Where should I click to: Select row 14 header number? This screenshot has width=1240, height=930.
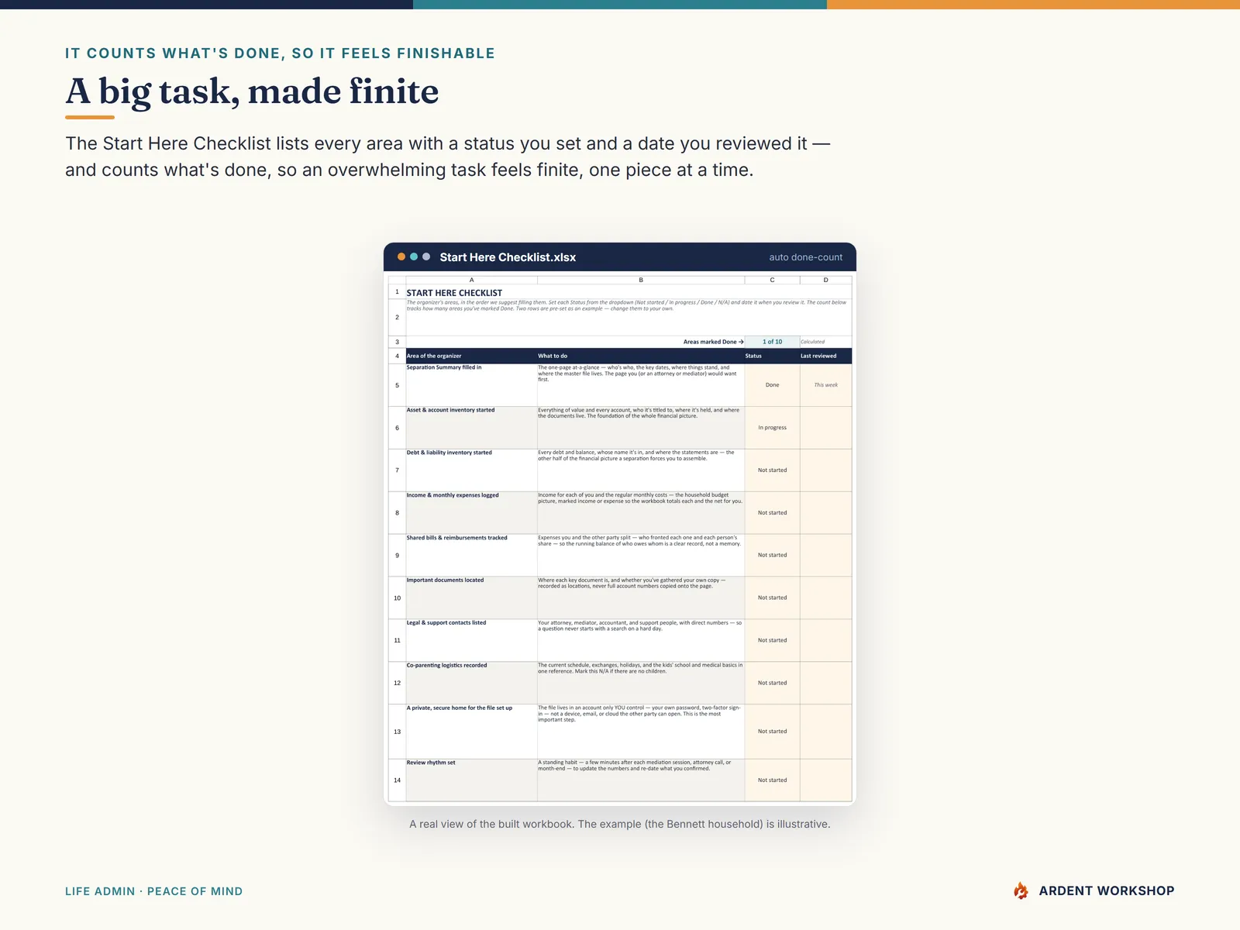coord(397,780)
